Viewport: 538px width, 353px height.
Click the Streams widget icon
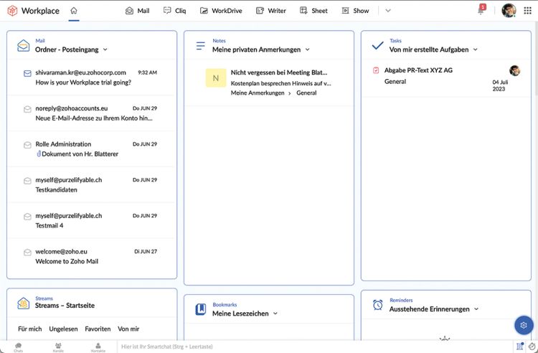(24, 303)
